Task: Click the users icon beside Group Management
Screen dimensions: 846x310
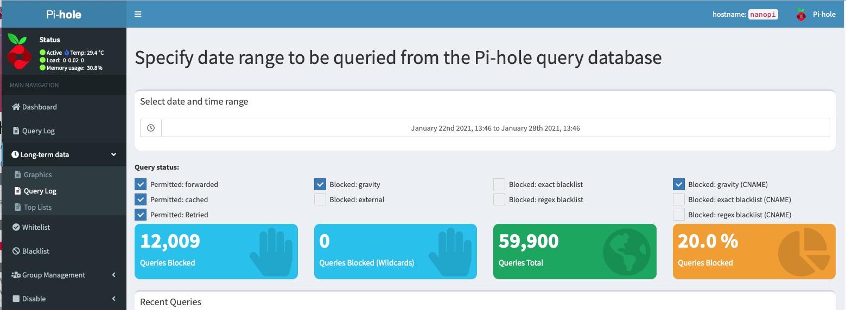Action: (16, 275)
